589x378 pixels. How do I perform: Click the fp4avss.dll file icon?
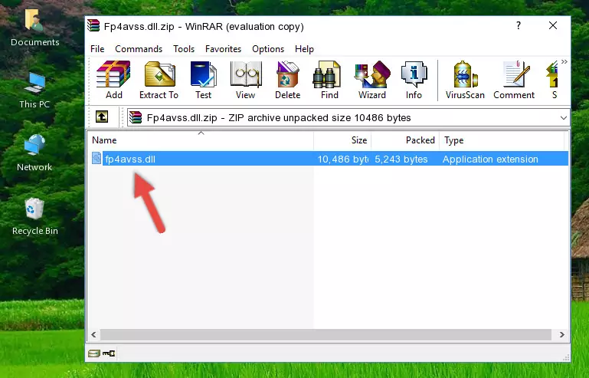point(97,159)
